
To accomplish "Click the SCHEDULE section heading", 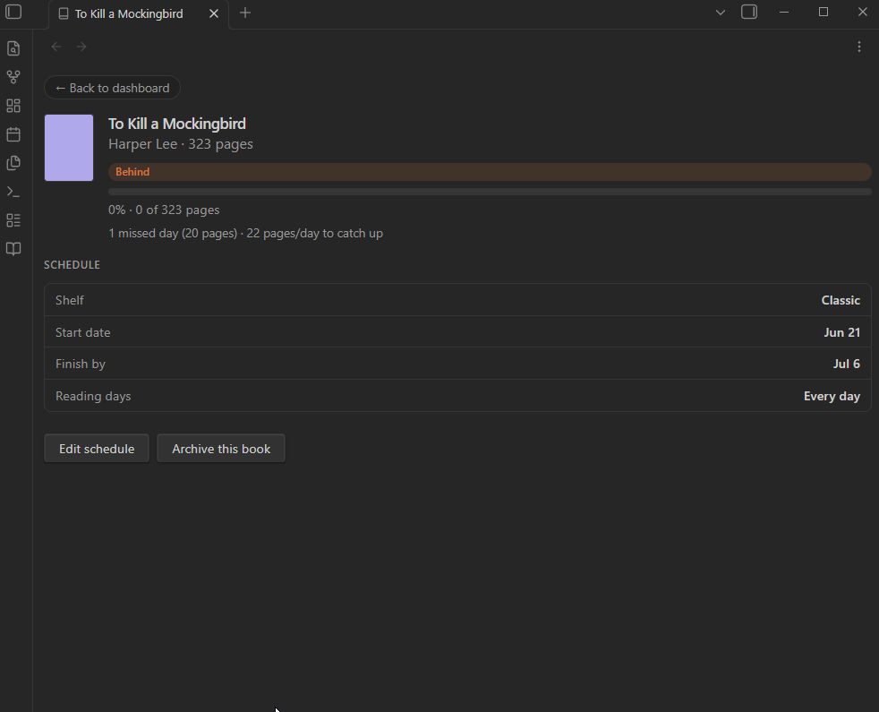I will pyautogui.click(x=72, y=265).
